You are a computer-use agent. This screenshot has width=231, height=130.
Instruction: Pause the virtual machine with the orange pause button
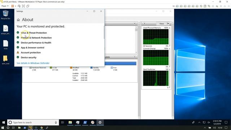coord(13,6)
